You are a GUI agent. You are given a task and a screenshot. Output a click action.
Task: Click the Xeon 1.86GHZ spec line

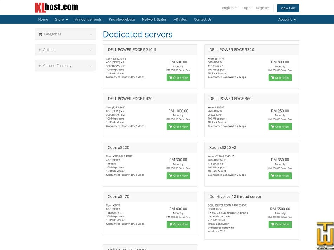(x=216, y=107)
